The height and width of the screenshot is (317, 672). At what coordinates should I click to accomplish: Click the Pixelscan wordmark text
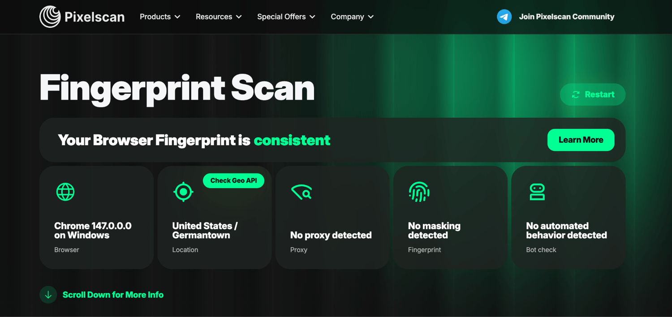95,17
